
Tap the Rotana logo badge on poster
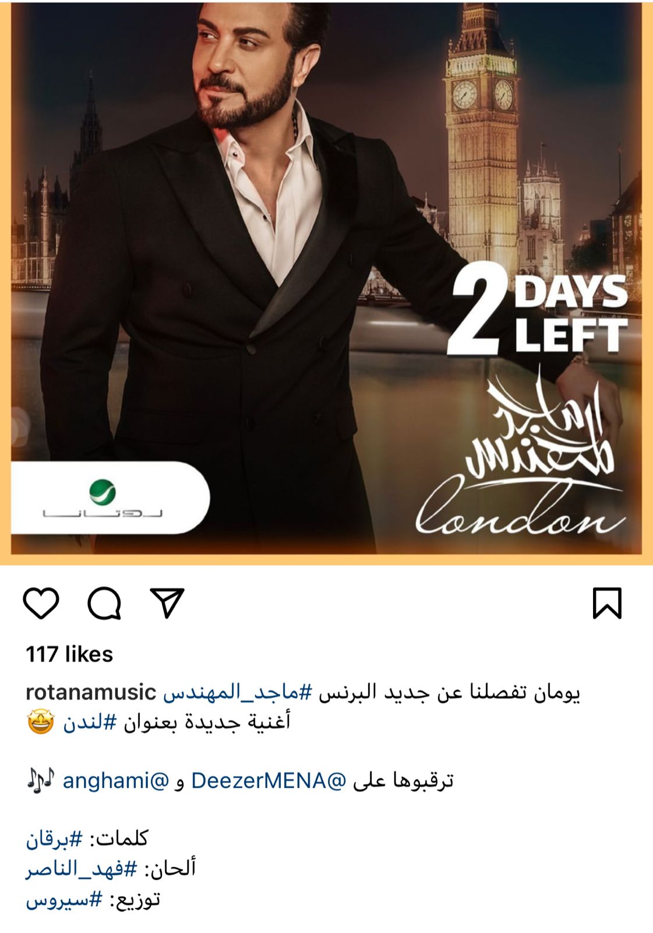point(110,498)
